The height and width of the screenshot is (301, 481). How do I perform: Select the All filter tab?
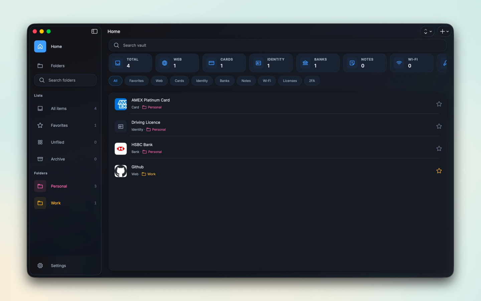pos(115,81)
